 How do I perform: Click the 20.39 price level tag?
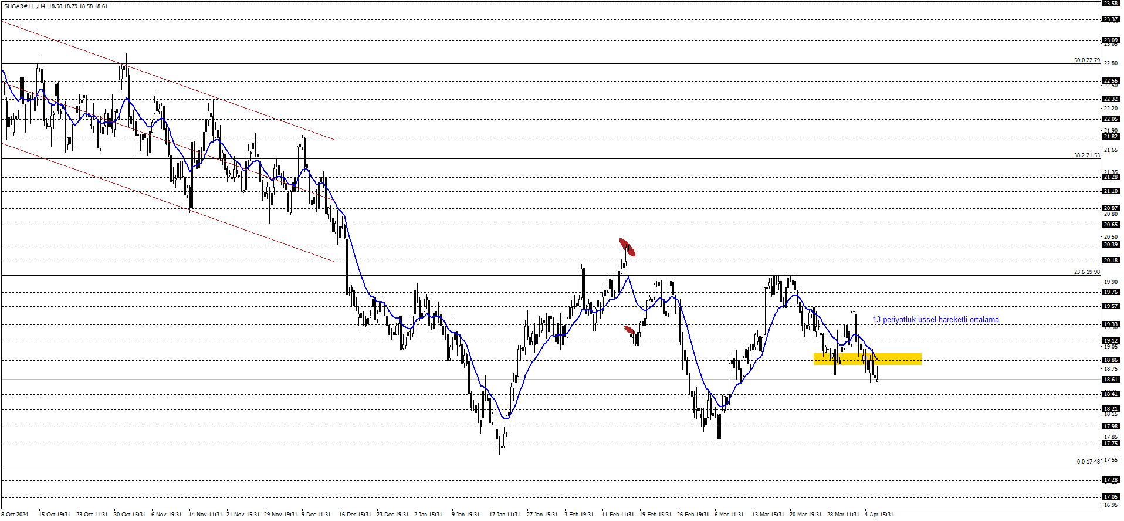point(1111,244)
